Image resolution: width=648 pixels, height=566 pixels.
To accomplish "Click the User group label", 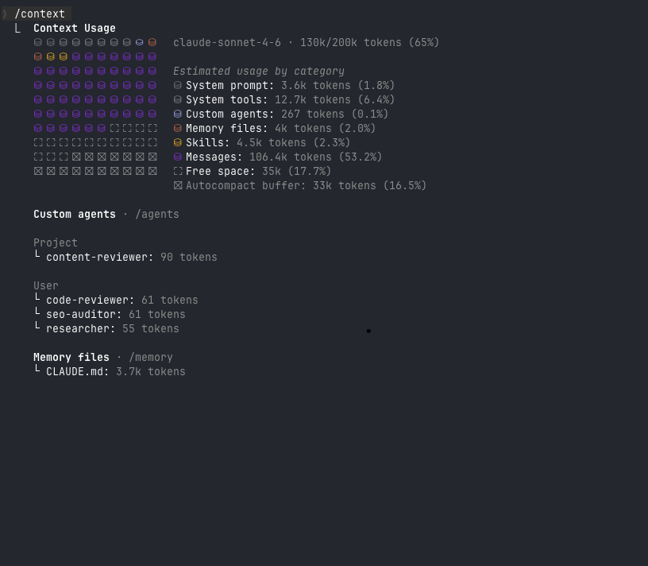I will click(x=46, y=286).
